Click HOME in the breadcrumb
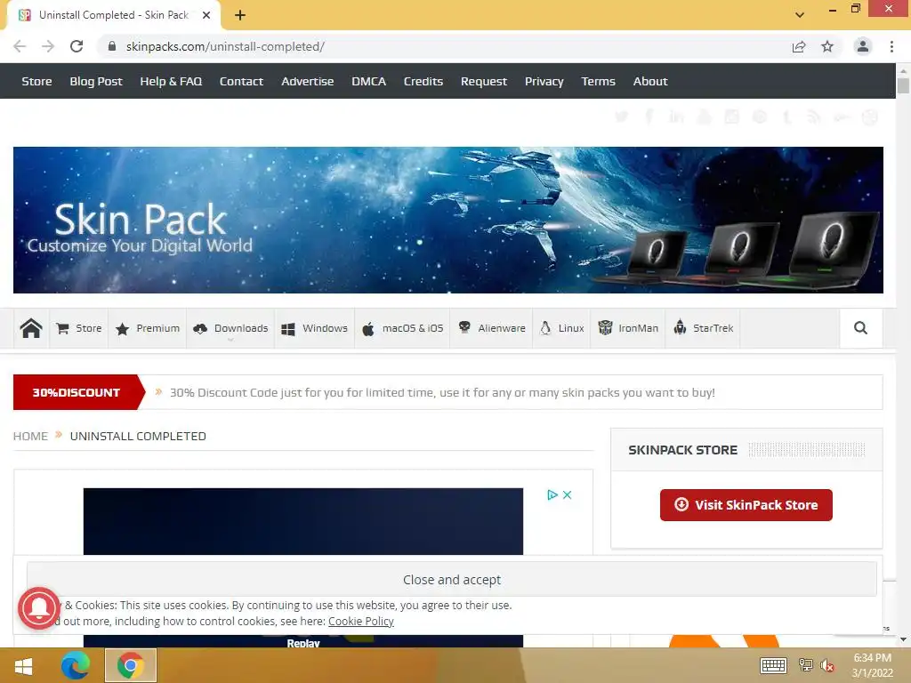 point(30,436)
